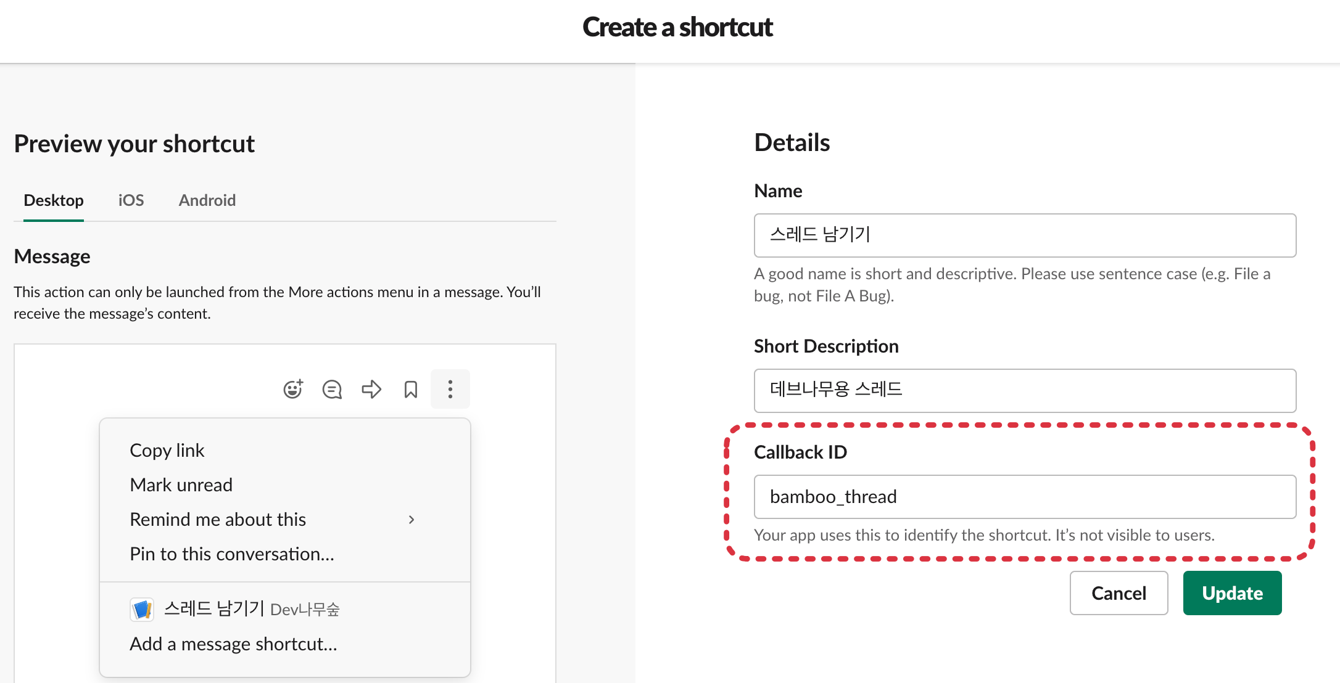
Task: Expand the Remind me about this submenu arrow
Action: [412, 520]
